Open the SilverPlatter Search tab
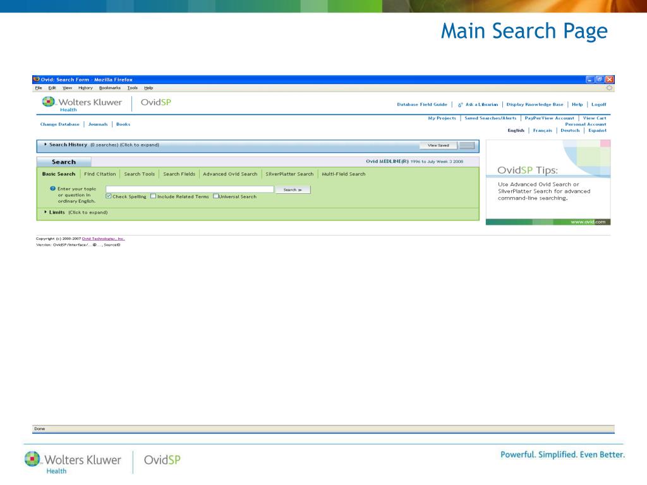 [289, 174]
